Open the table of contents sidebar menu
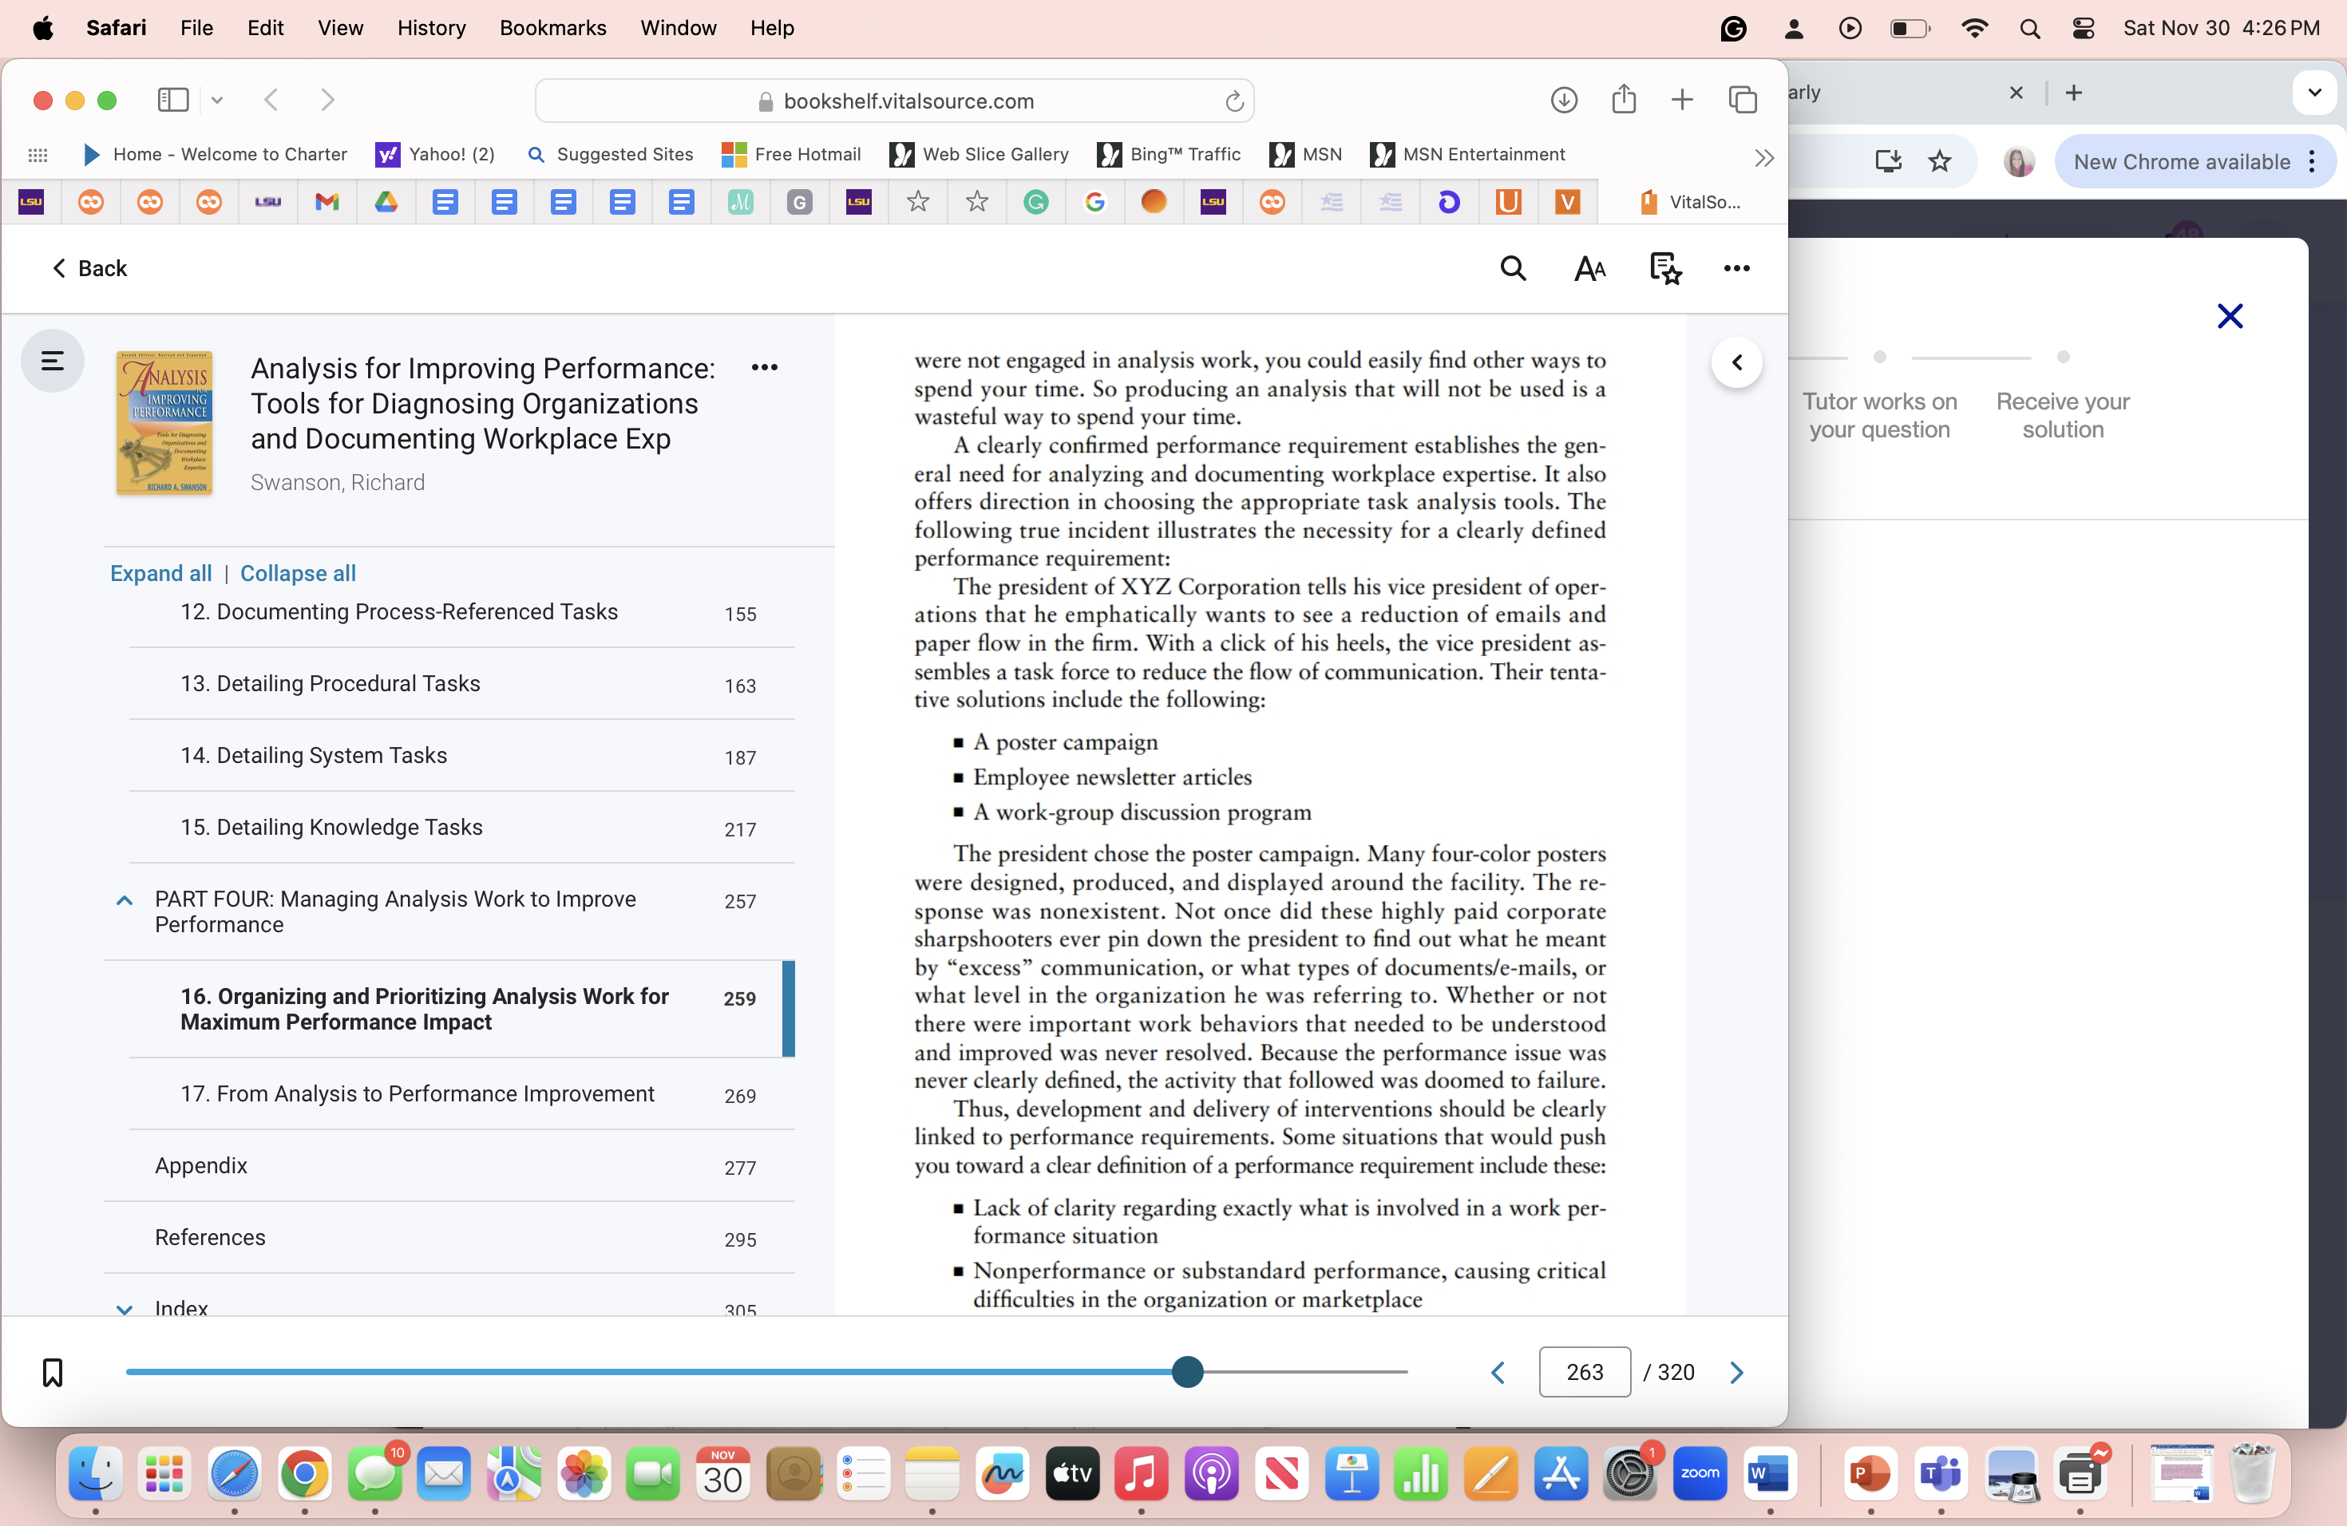Screen dimensions: 2347x1526 click(x=51, y=361)
